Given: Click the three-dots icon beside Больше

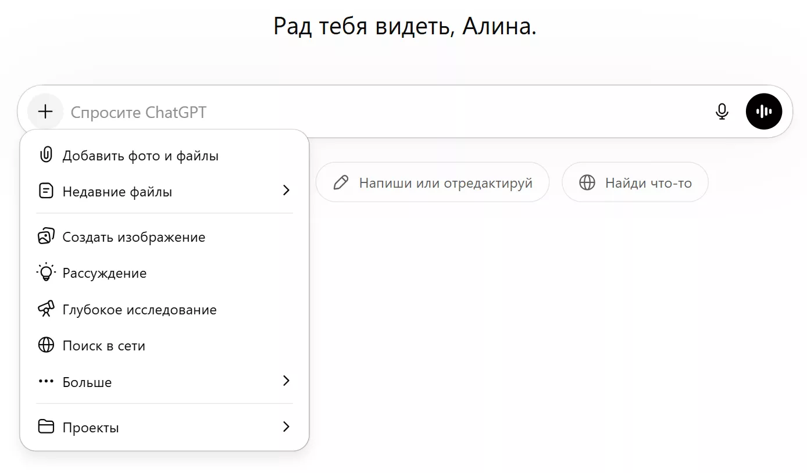Looking at the screenshot, I should [x=46, y=382].
